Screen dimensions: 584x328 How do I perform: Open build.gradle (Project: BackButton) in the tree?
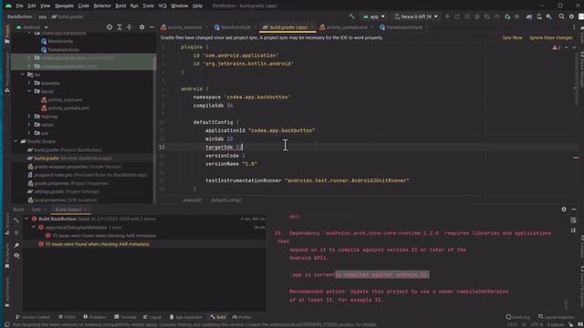pyautogui.click(x=65, y=149)
